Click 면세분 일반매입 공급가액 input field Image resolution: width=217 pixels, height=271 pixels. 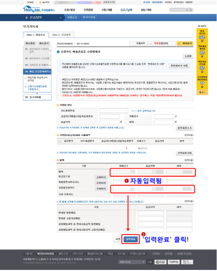click(150, 213)
